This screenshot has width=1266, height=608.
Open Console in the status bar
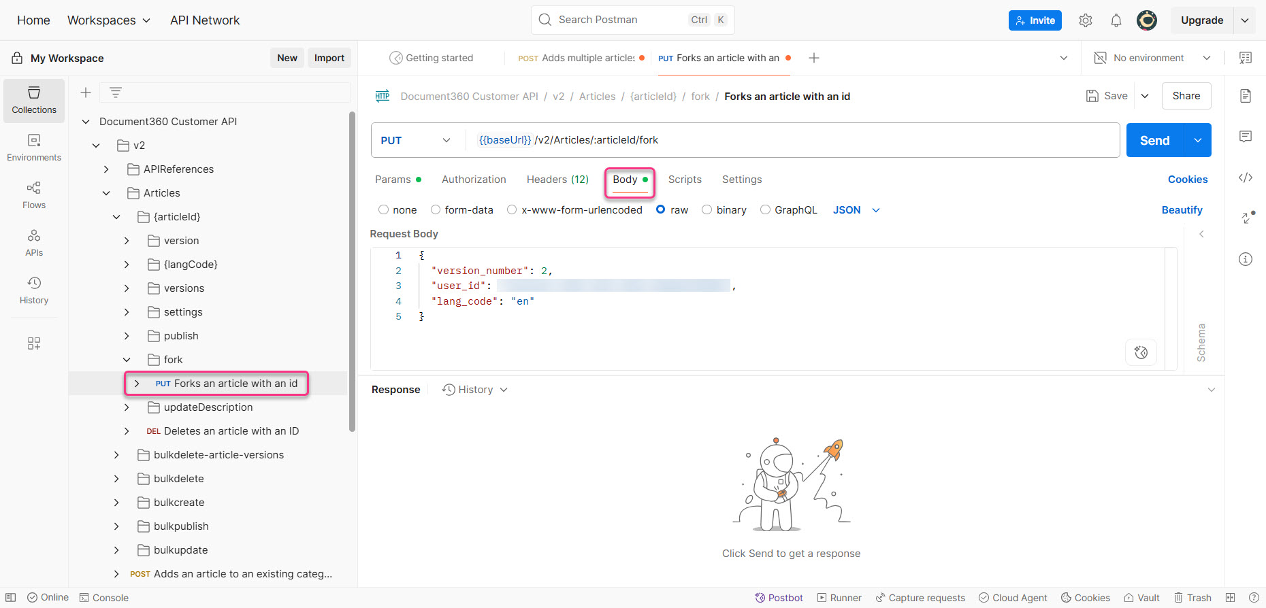tap(103, 598)
